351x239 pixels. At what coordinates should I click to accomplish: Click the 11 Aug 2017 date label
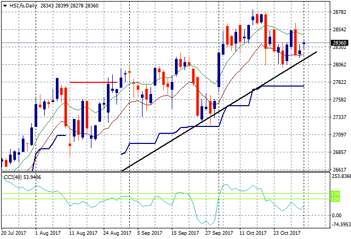[83, 233]
